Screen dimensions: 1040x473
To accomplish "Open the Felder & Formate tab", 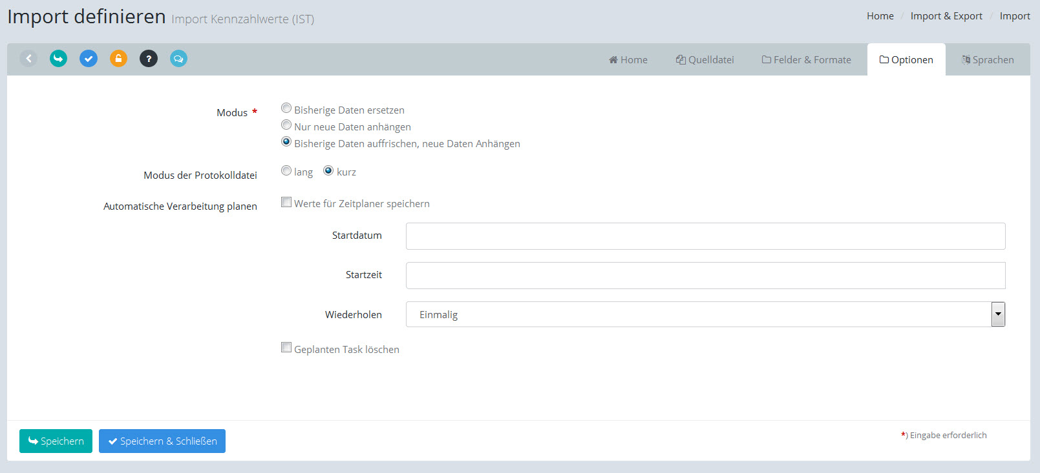I will click(806, 60).
